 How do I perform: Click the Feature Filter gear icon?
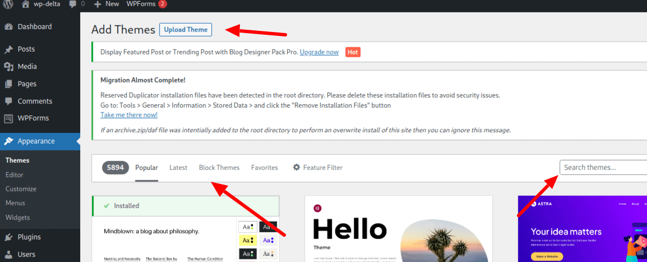tap(296, 168)
